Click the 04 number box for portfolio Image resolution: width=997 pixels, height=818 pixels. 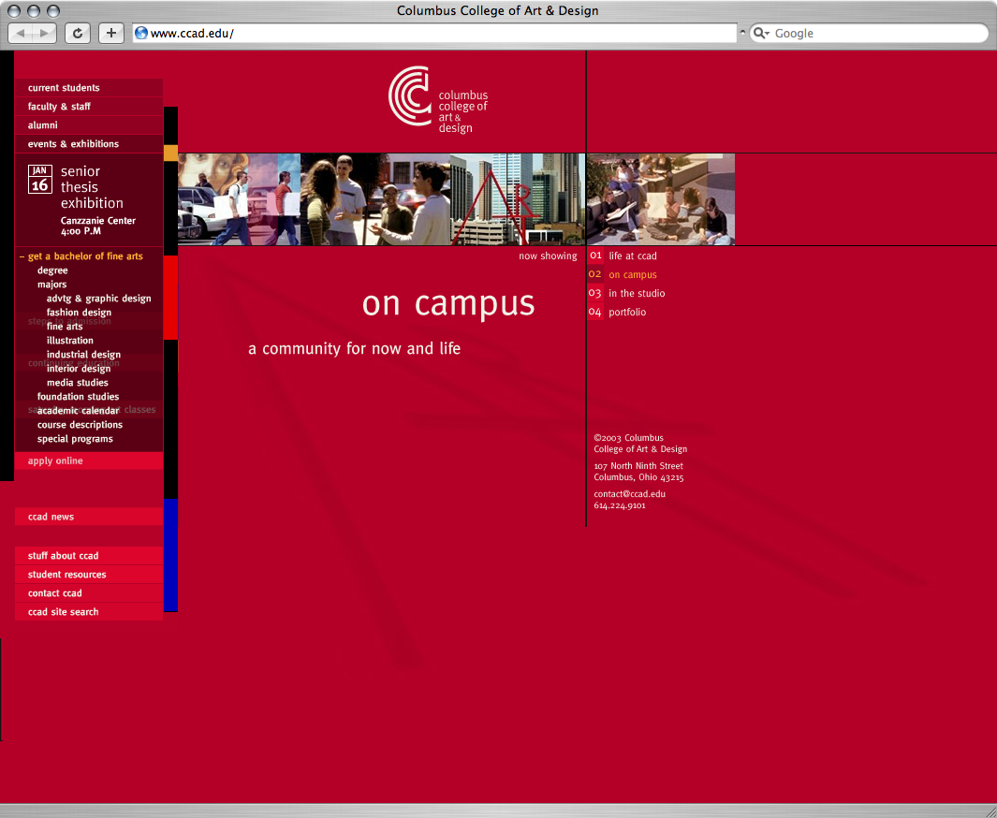tap(595, 312)
